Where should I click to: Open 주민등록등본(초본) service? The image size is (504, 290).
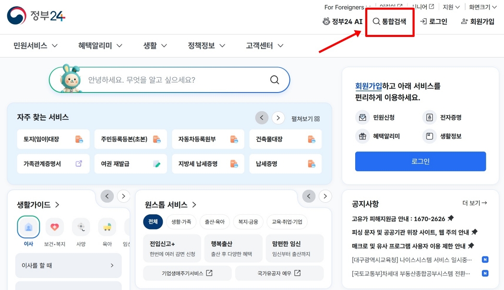point(131,139)
